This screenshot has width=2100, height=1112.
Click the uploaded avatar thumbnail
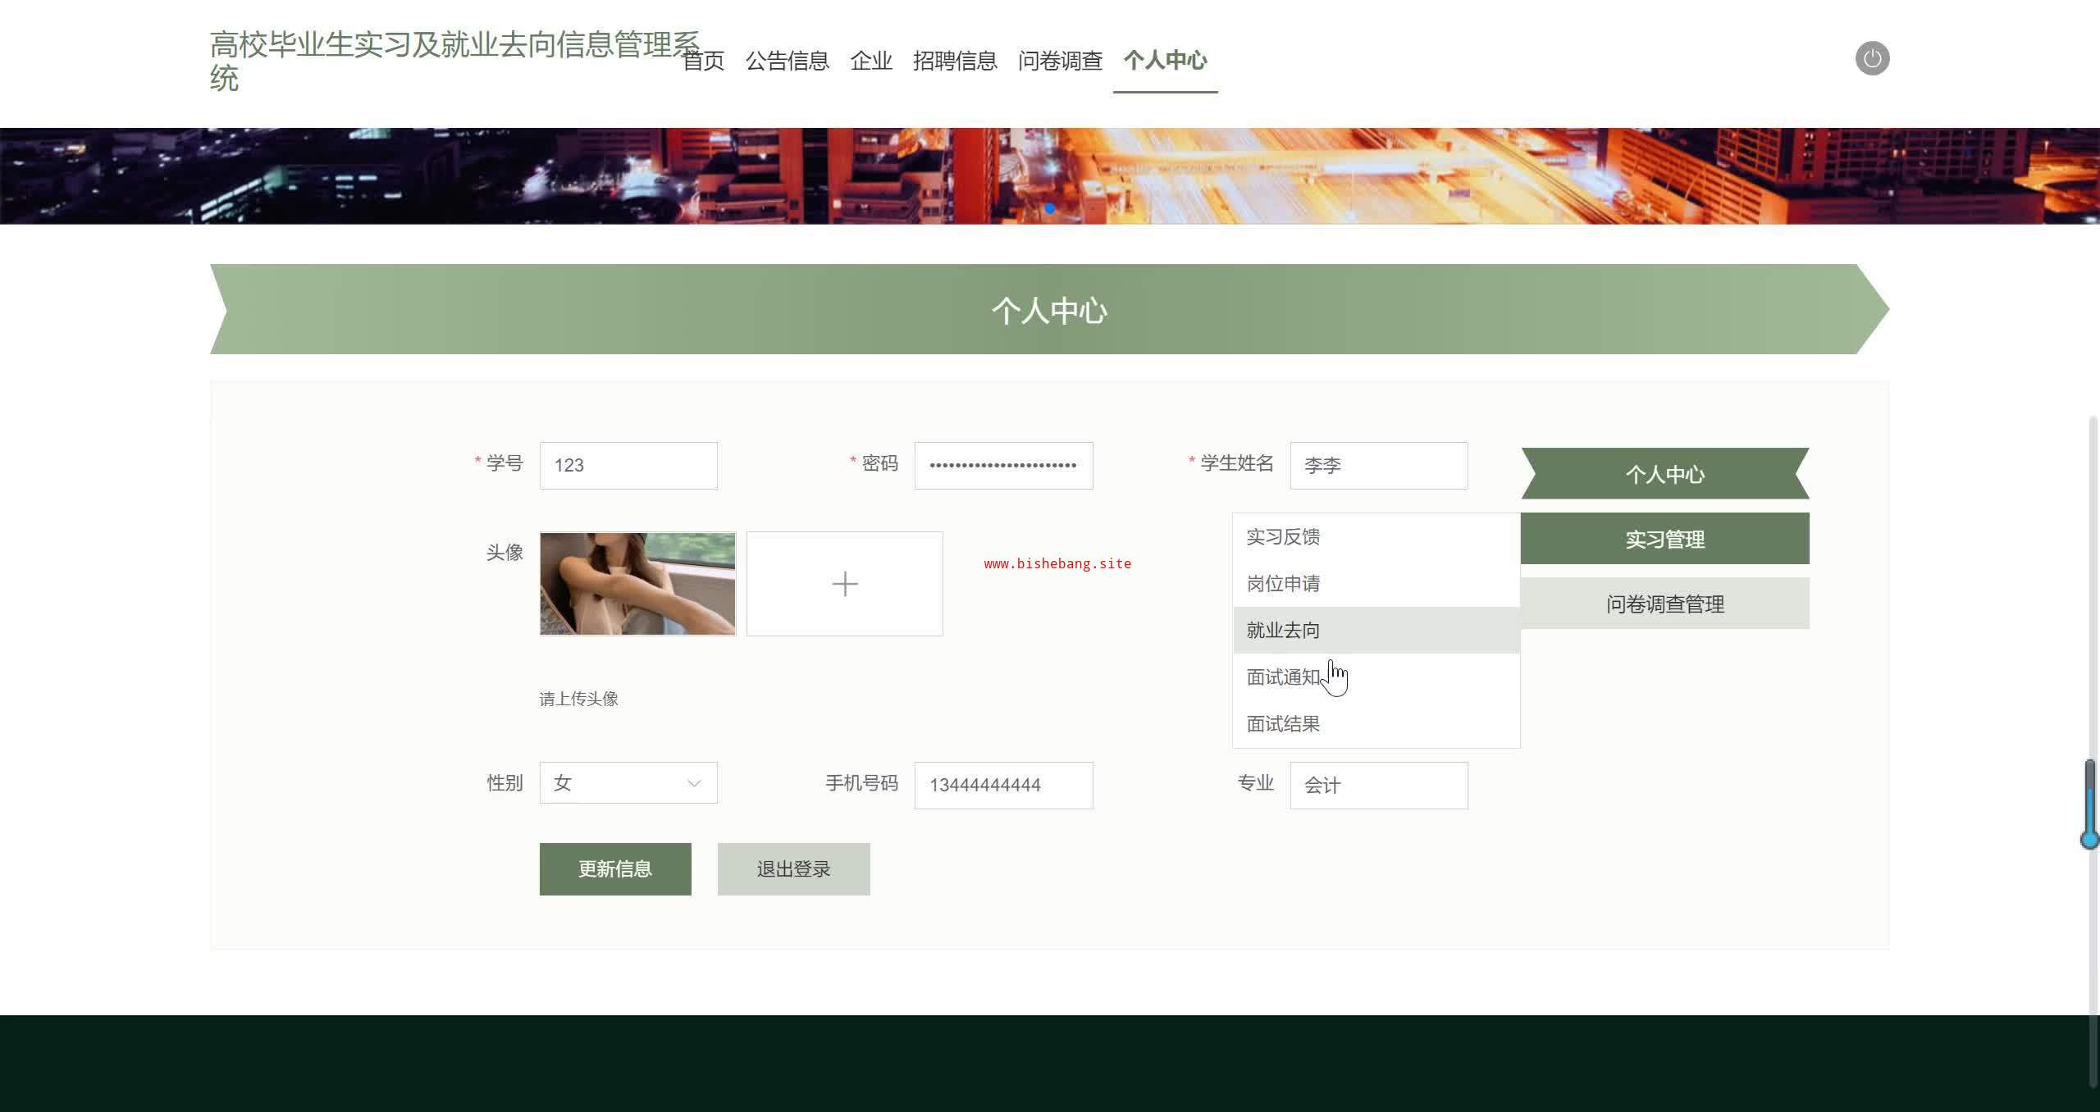(x=637, y=584)
